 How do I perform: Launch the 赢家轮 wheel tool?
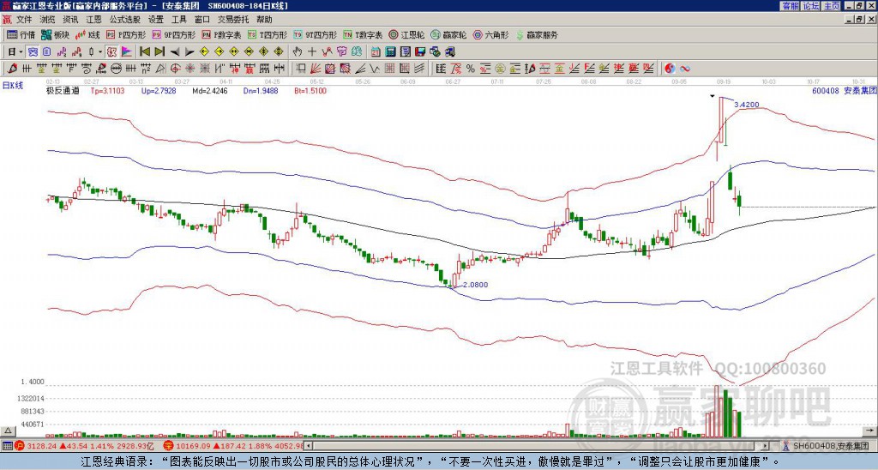coord(448,34)
